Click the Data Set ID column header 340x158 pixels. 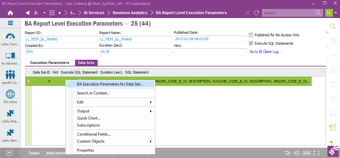42,72
